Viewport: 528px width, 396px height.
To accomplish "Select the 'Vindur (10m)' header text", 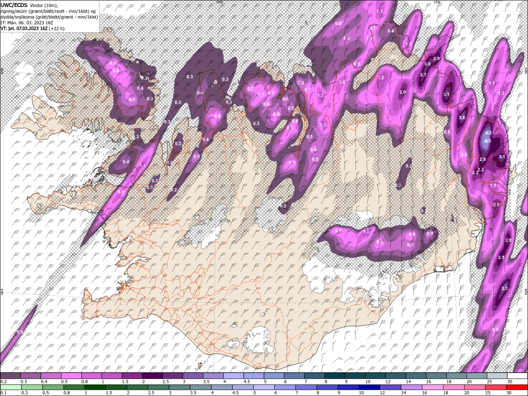I will pyautogui.click(x=44, y=5).
